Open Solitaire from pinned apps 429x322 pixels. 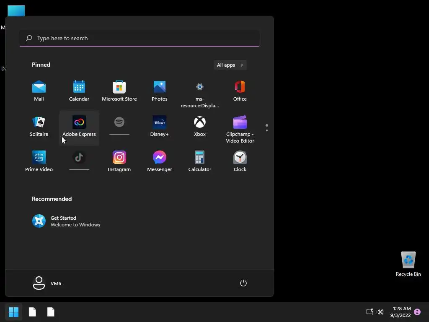click(x=39, y=127)
